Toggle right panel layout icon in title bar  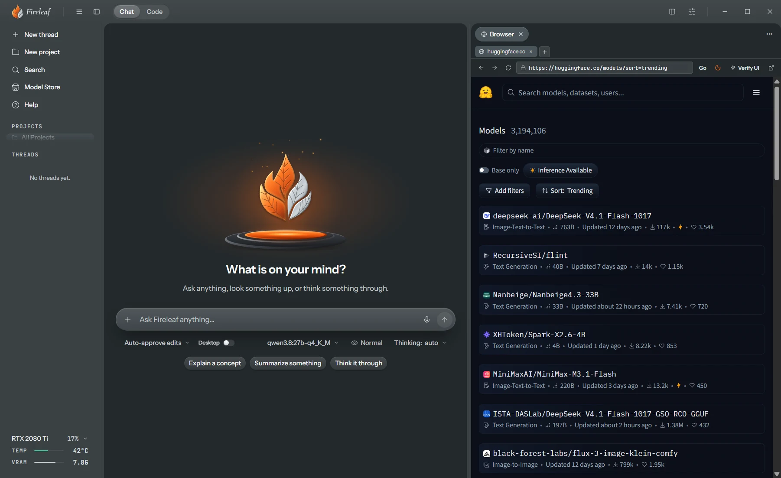(672, 12)
